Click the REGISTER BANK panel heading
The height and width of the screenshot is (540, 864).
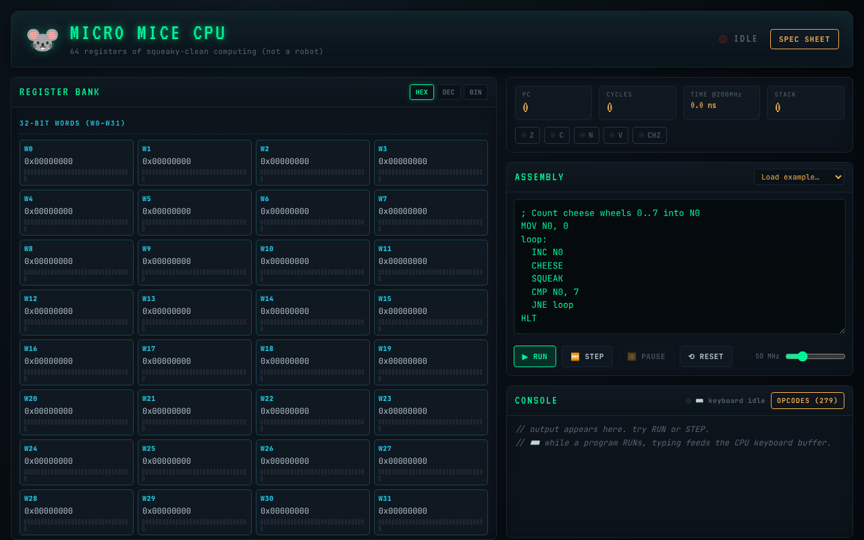(x=59, y=92)
